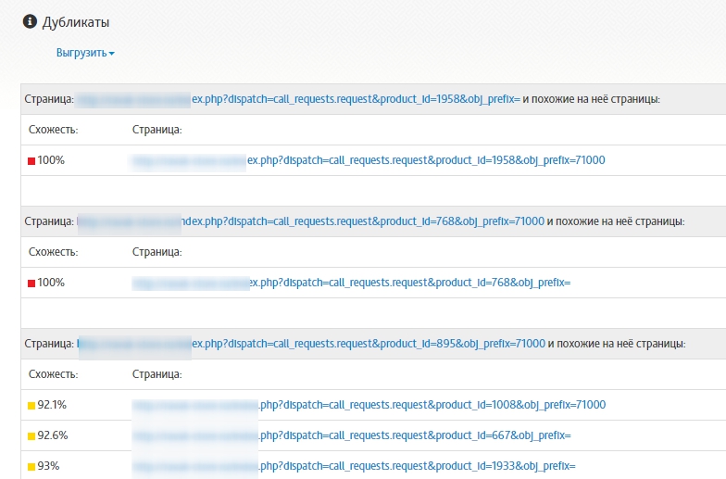This screenshot has height=479, width=726.
Task: Click 100% value in product_id=768 row
Action: tap(51, 283)
